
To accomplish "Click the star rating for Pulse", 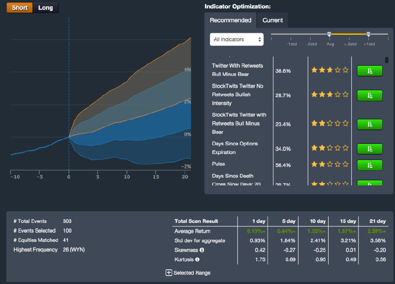I will 329,165.
